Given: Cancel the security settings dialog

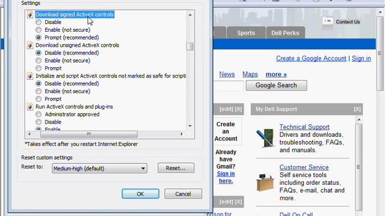Looking at the screenshot, I should (183, 194).
